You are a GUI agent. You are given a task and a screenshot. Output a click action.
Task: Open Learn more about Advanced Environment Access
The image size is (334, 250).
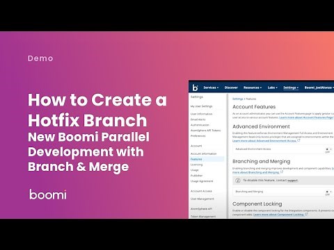264,141
